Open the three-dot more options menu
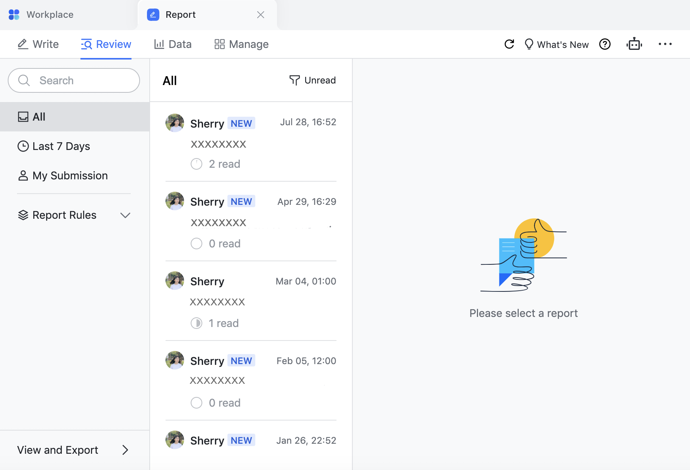690x470 pixels. coord(665,44)
